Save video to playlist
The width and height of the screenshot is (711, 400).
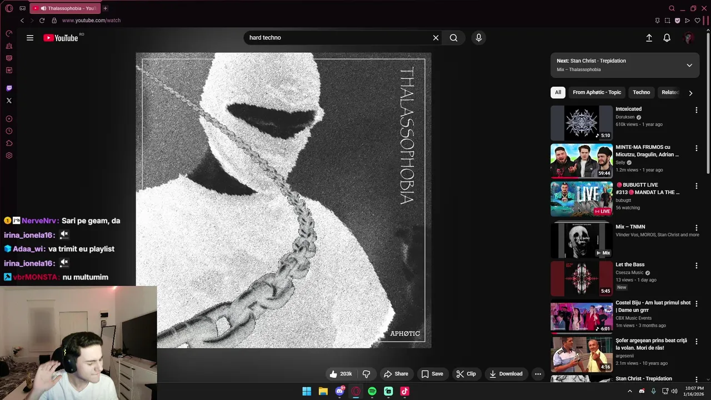(432, 374)
